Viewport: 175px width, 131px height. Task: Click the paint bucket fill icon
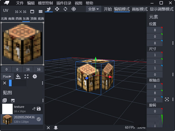point(18,76)
